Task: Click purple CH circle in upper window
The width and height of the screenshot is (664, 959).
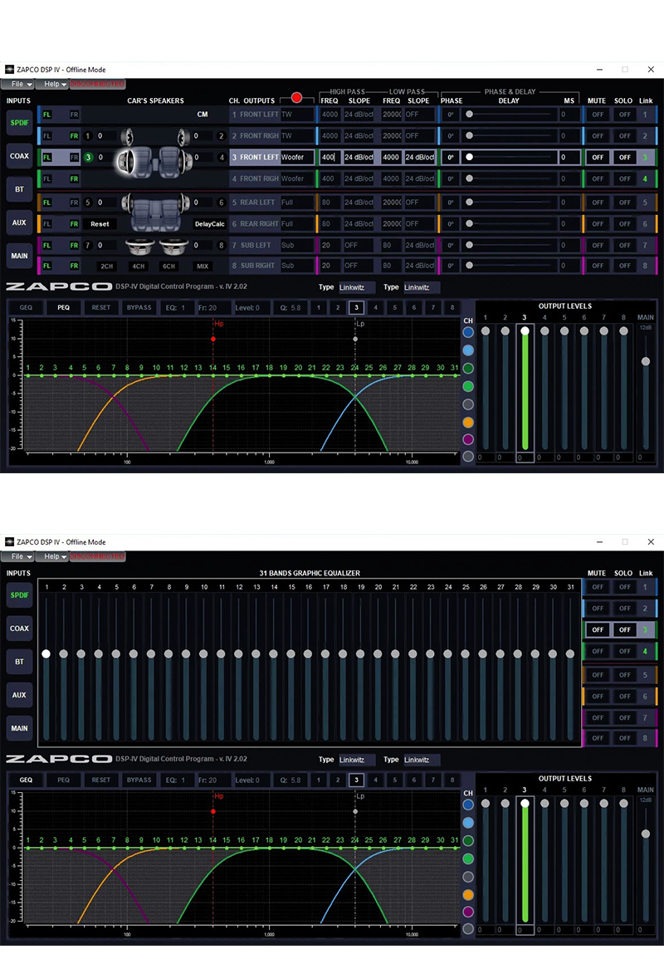Action: click(x=468, y=439)
